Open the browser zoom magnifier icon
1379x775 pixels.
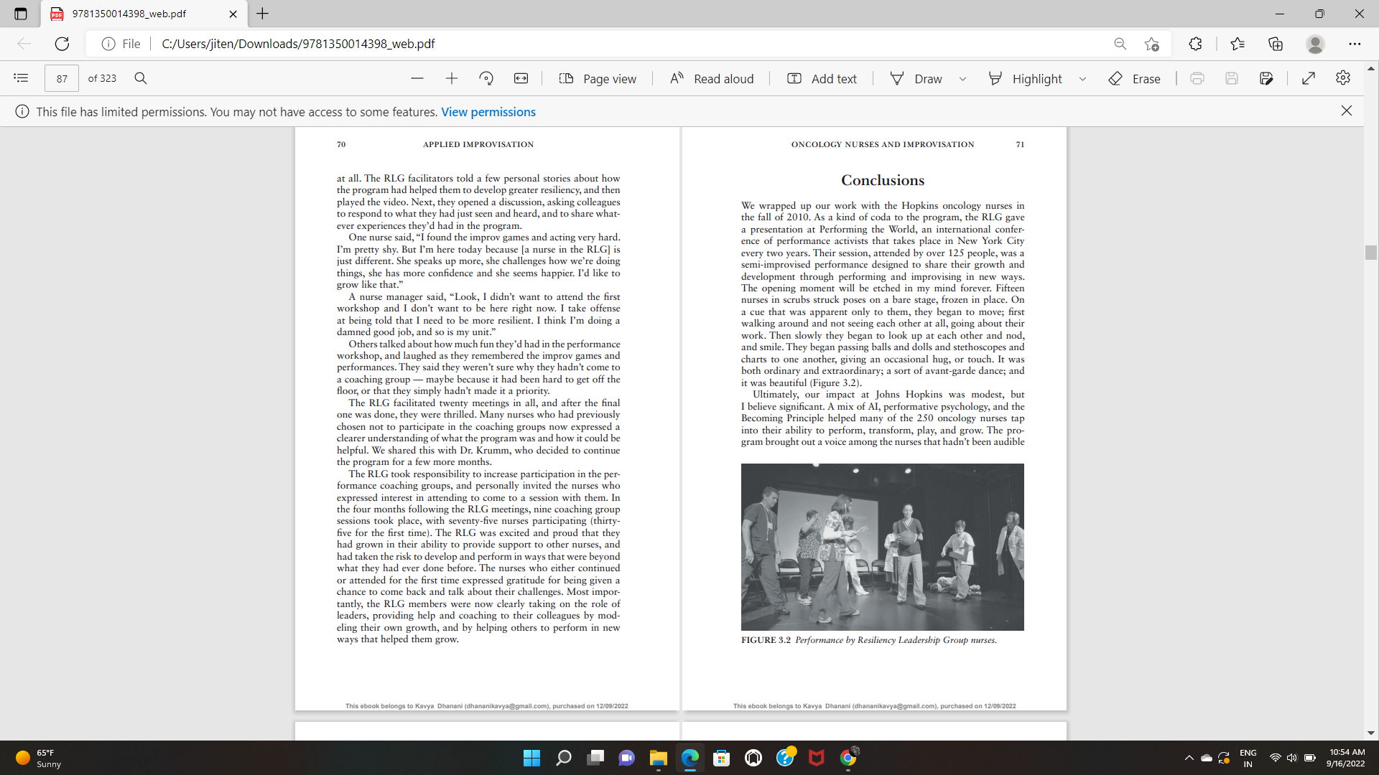point(1120,44)
